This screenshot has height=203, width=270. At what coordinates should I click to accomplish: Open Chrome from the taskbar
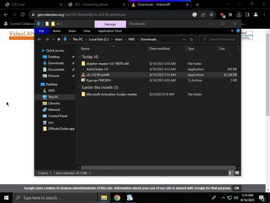[117, 198]
